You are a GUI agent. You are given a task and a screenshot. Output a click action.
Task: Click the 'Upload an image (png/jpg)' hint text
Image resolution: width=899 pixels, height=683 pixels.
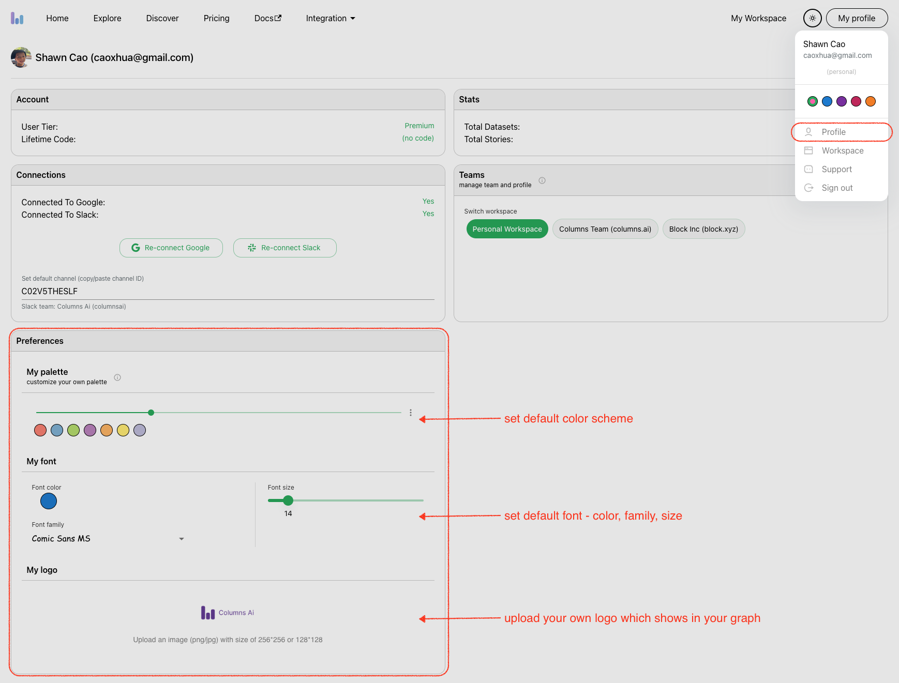228,640
